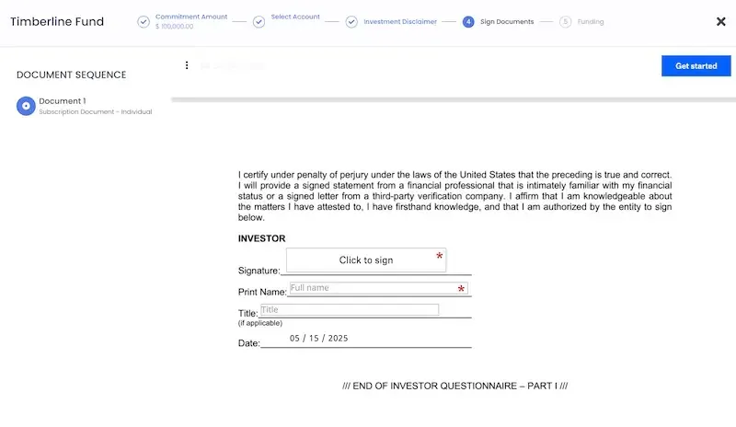The width and height of the screenshot is (736, 427).
Task: Click the date value 05 / 15 / 2025
Action: coord(318,339)
